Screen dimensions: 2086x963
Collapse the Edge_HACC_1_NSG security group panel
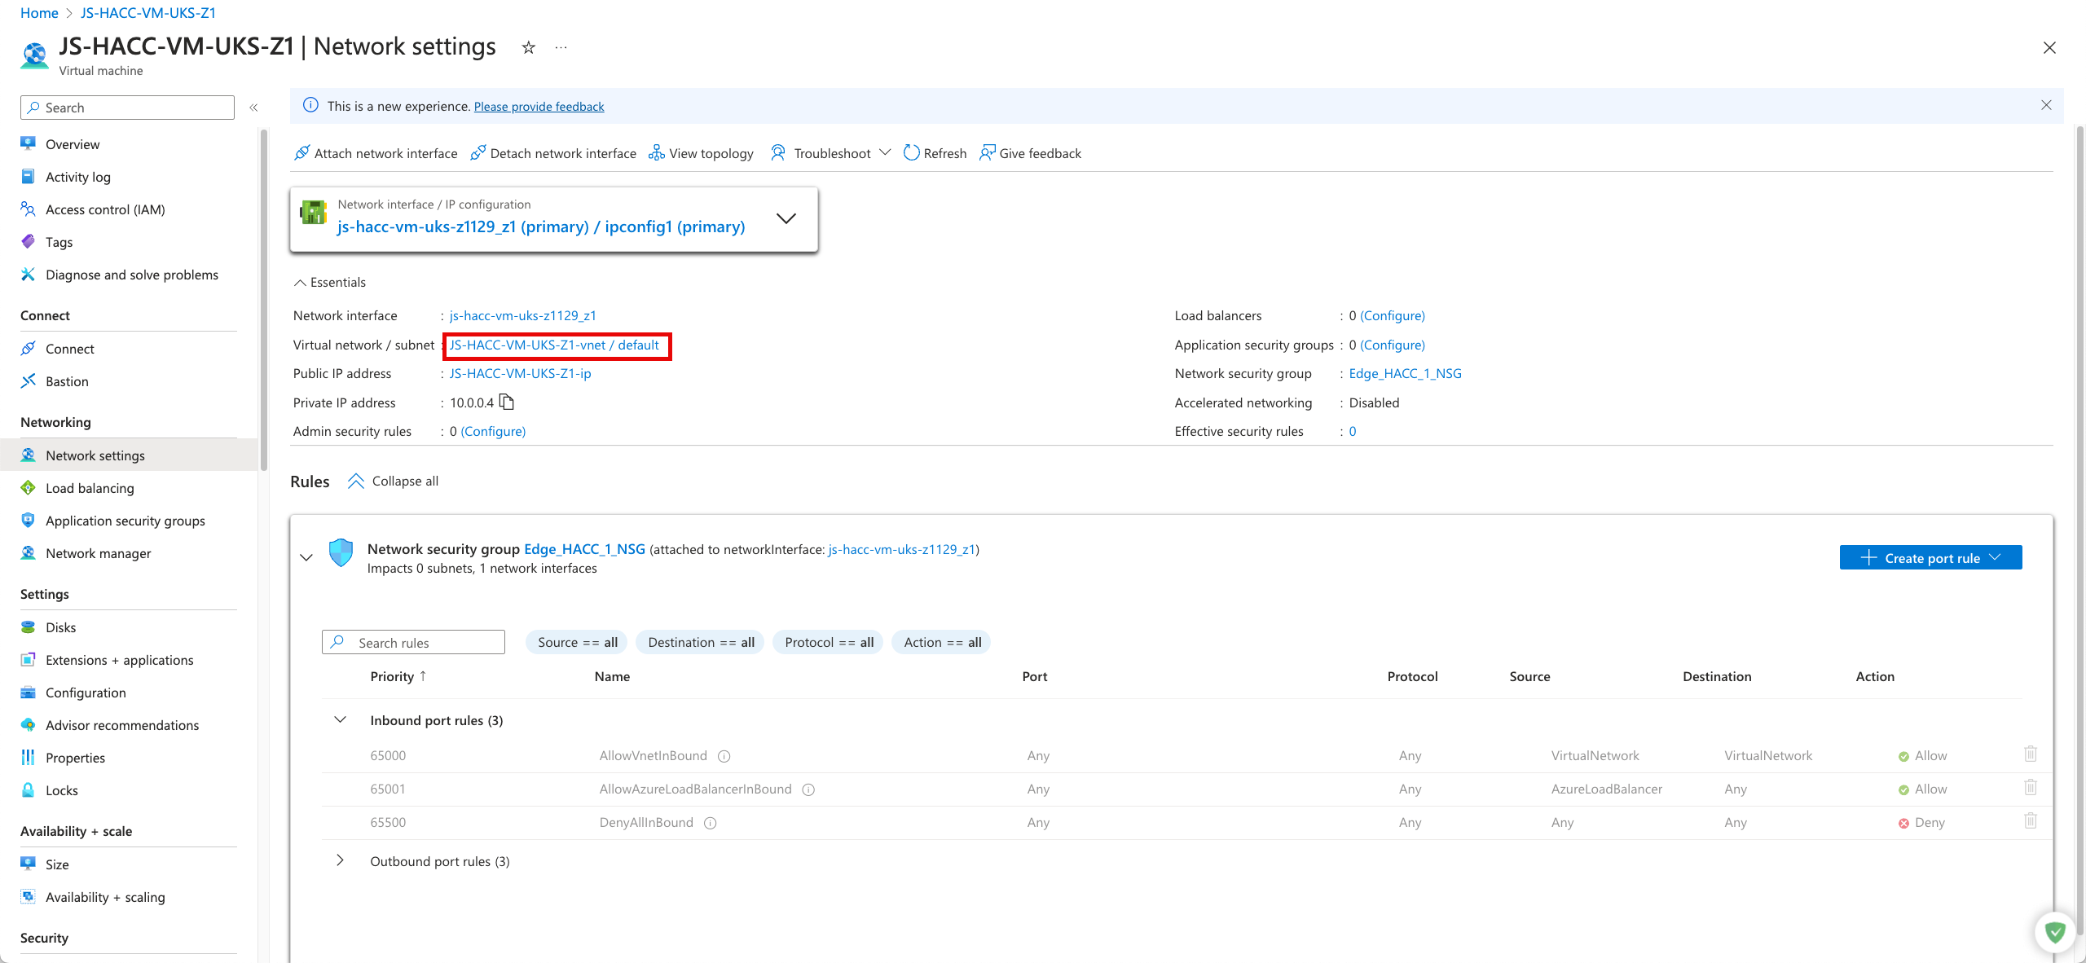(x=306, y=558)
